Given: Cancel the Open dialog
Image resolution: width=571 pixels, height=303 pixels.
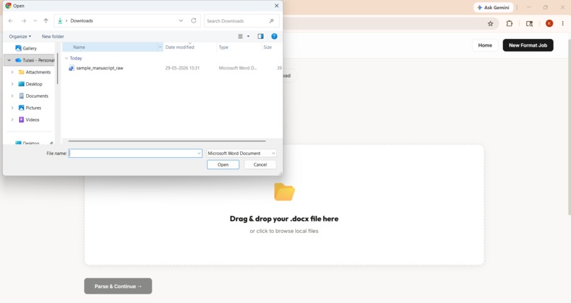Looking at the screenshot, I should 260,165.
